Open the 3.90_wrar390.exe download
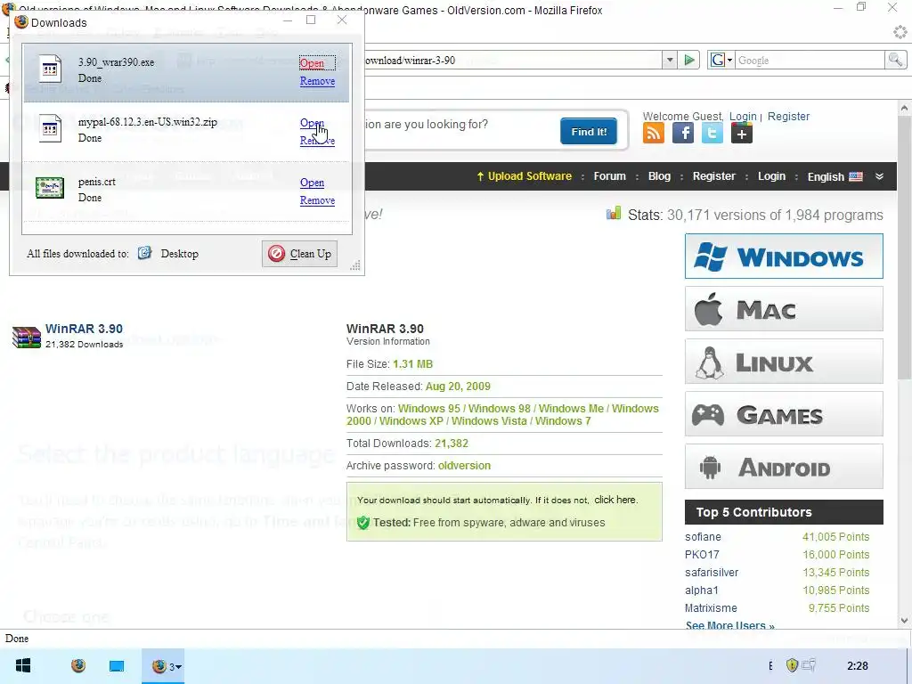912x684 pixels. pyautogui.click(x=312, y=63)
